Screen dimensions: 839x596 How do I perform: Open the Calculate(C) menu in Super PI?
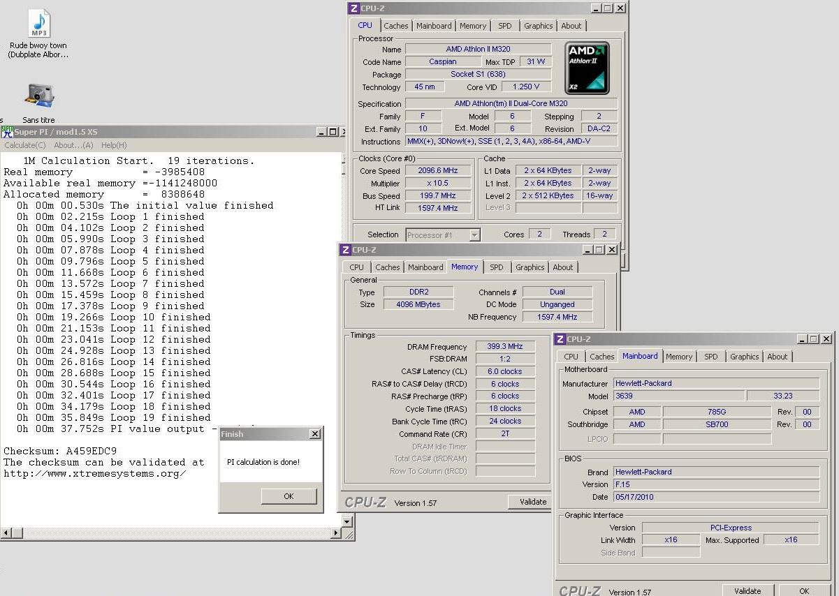[25, 145]
